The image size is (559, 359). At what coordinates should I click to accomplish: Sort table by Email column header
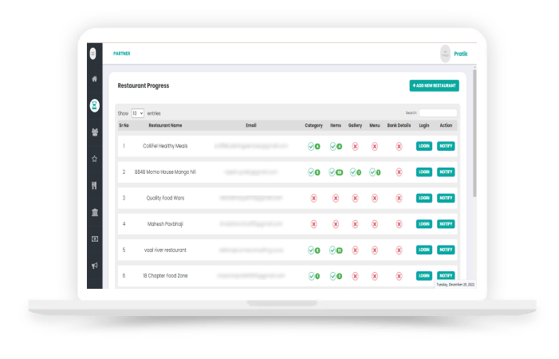click(x=251, y=125)
